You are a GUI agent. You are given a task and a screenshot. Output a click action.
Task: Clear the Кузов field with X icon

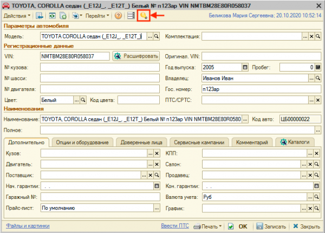[157, 153]
